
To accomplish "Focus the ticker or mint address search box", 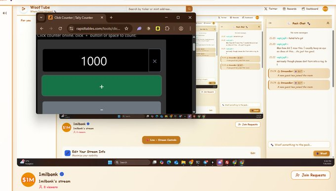I will 157,9.
